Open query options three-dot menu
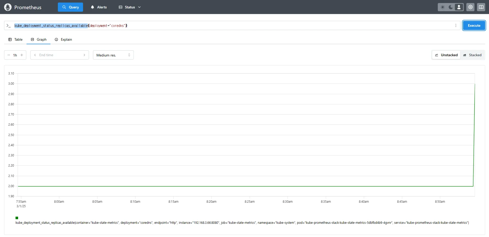The width and height of the screenshot is (489, 237). (x=456, y=25)
